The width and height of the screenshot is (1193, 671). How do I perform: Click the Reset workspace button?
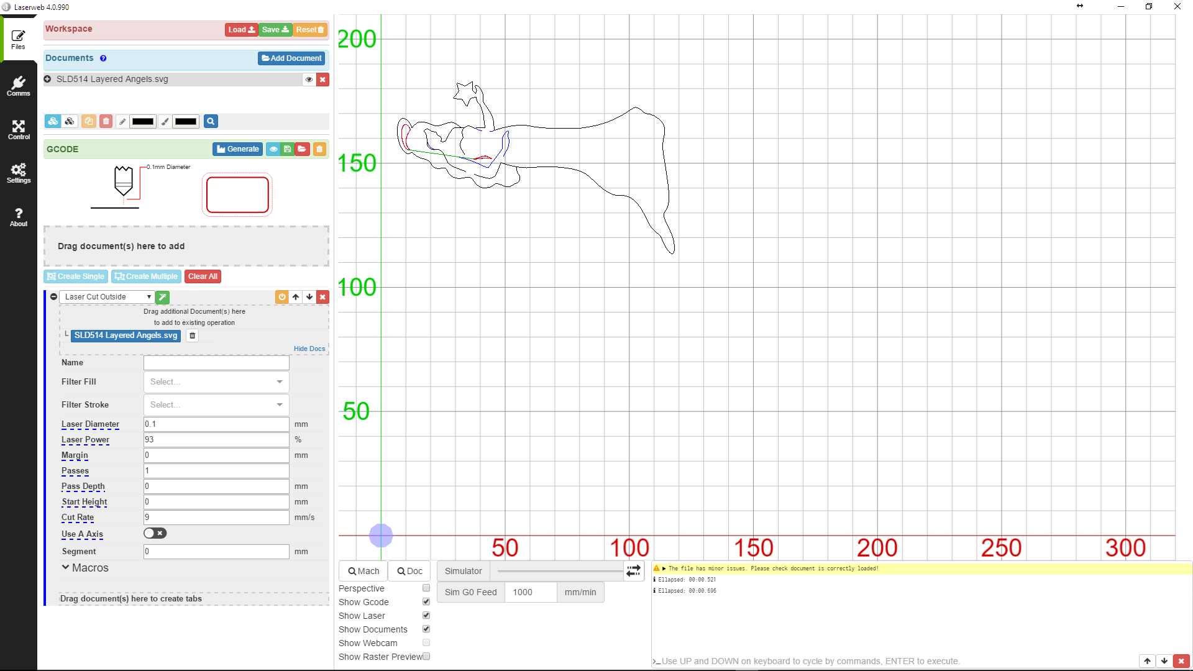pyautogui.click(x=310, y=30)
